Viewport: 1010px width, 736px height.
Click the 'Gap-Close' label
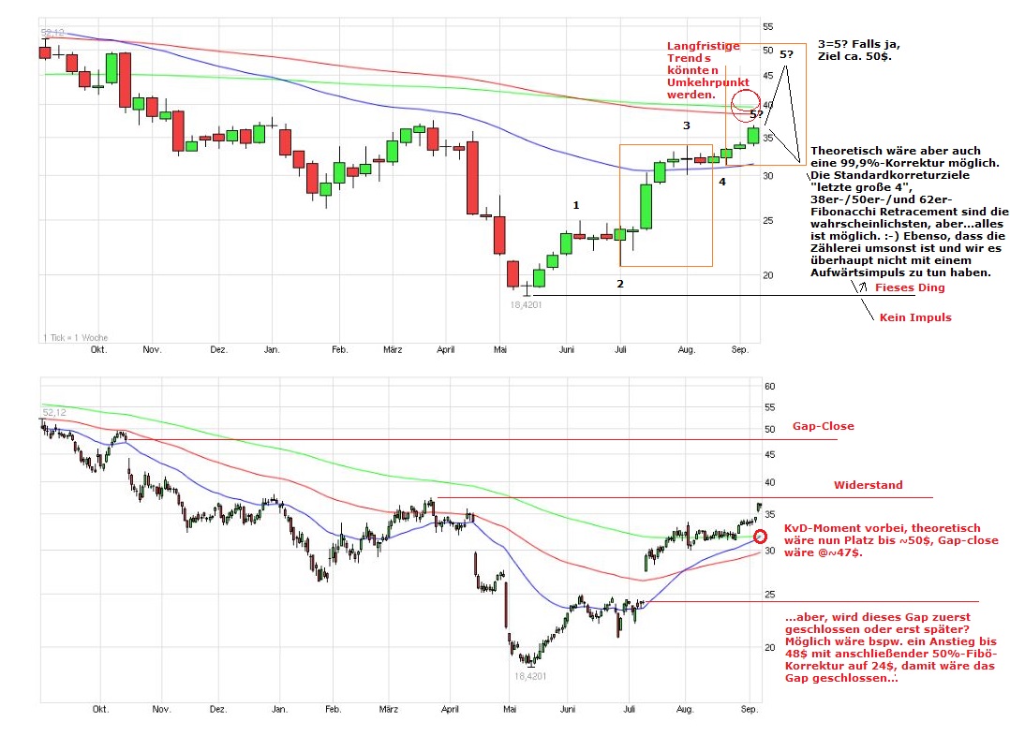point(823,426)
